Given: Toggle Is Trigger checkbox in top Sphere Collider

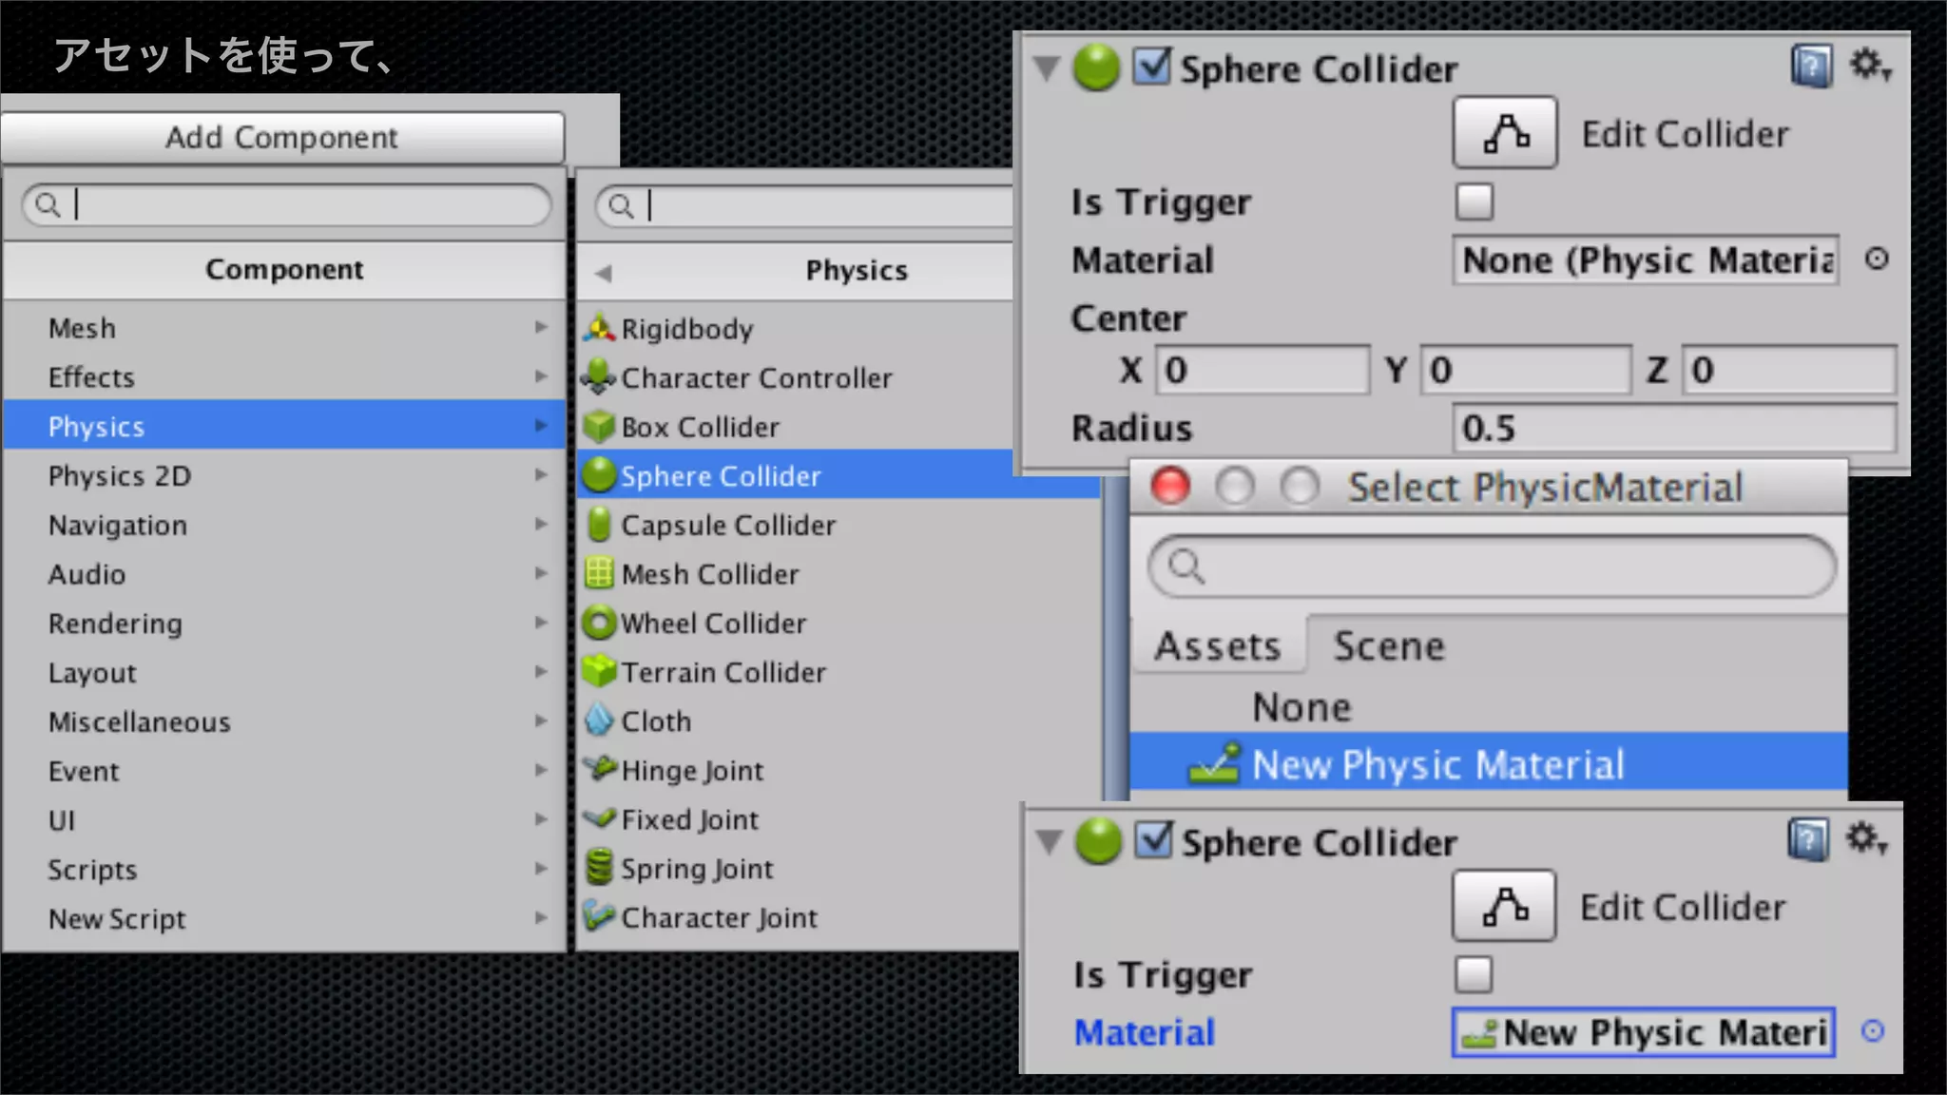Looking at the screenshot, I should pos(1475,202).
